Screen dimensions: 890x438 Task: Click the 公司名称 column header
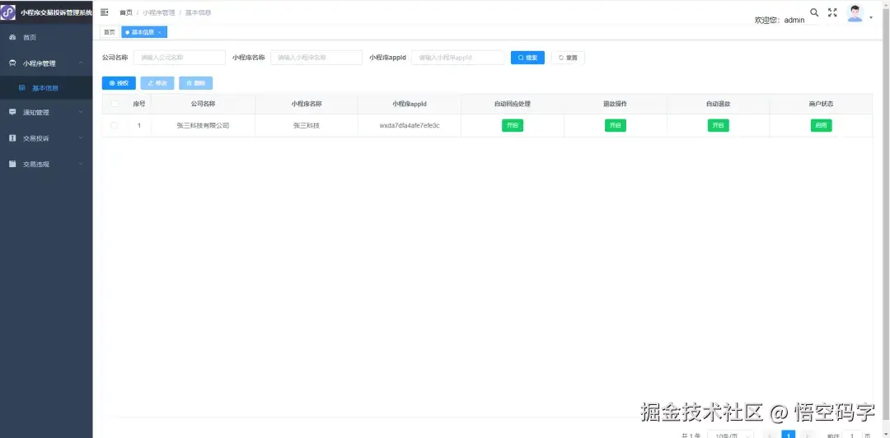click(x=204, y=104)
